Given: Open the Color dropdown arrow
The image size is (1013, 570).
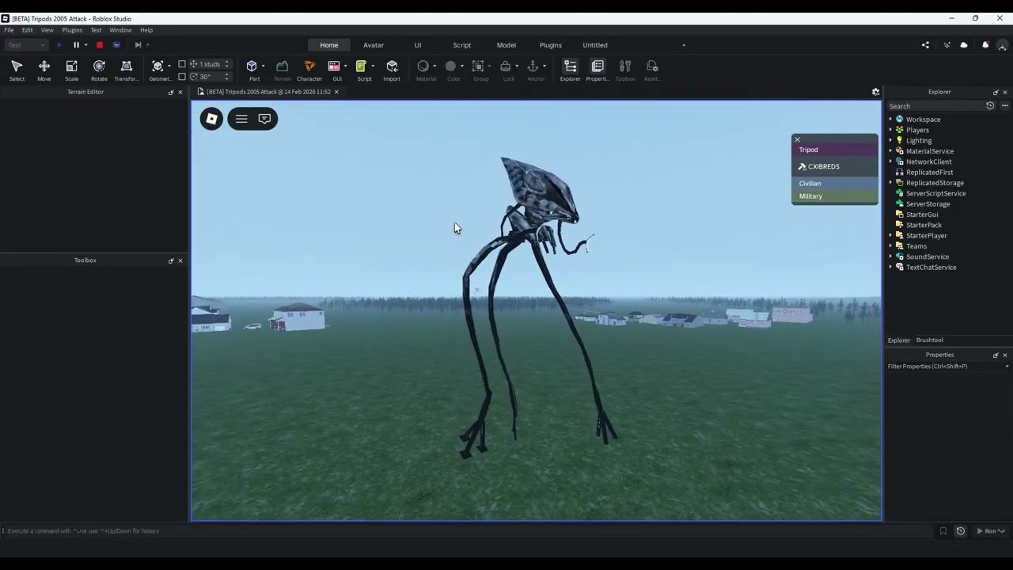Looking at the screenshot, I should click(x=461, y=66).
